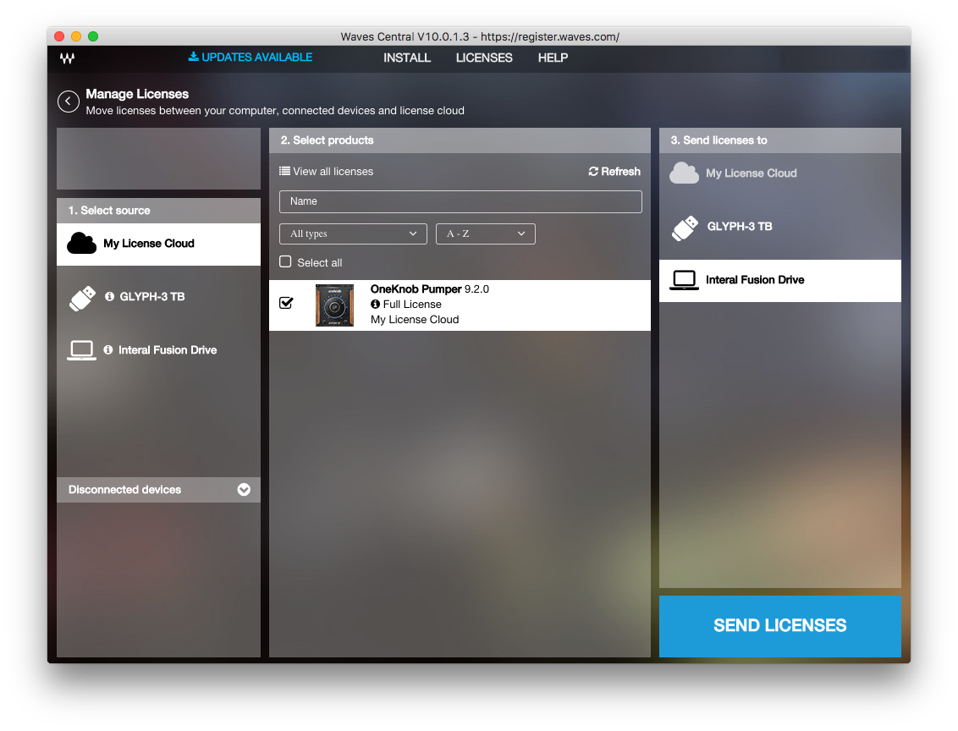Open the A - Z sort dropdown
Screen dimensions: 958x731
pyautogui.click(x=486, y=234)
